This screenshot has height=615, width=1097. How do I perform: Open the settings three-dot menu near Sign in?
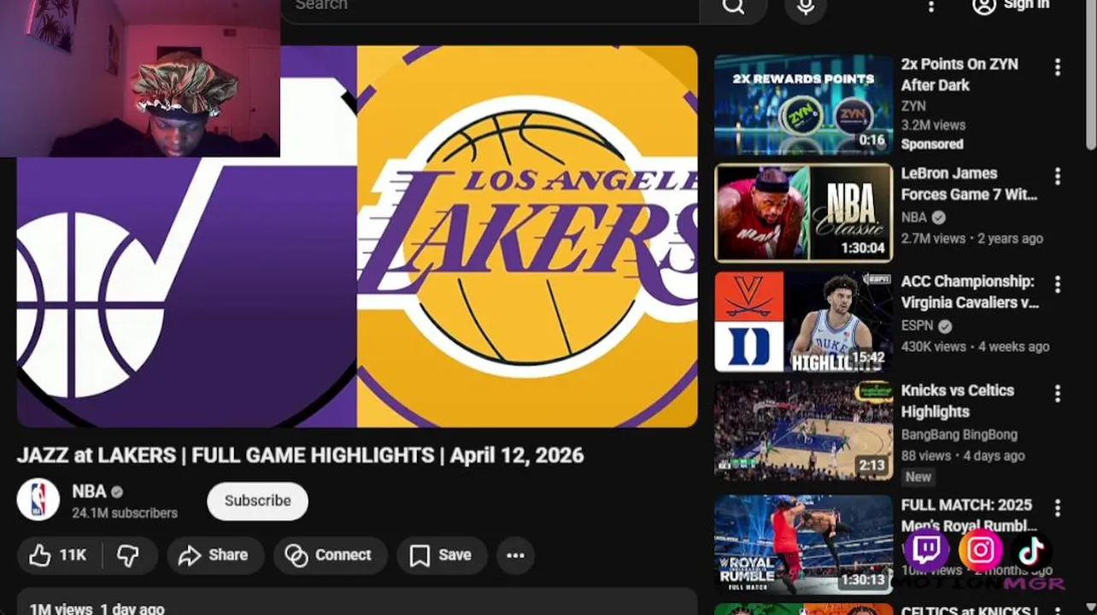931,7
